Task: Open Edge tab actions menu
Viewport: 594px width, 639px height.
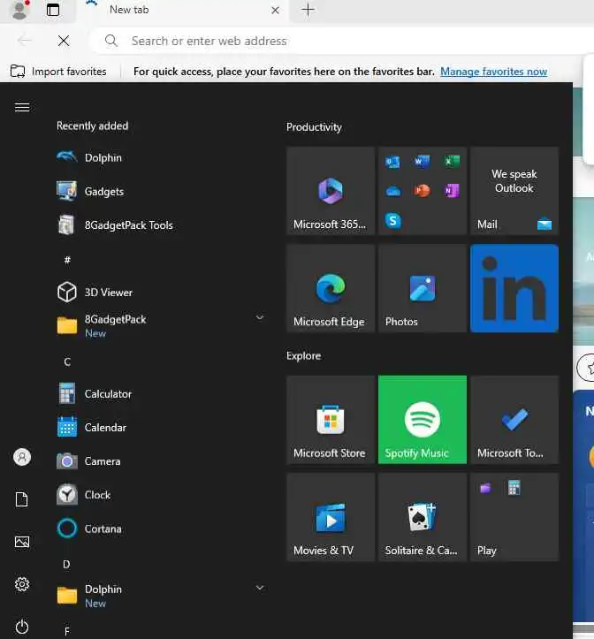Action: coord(52,11)
